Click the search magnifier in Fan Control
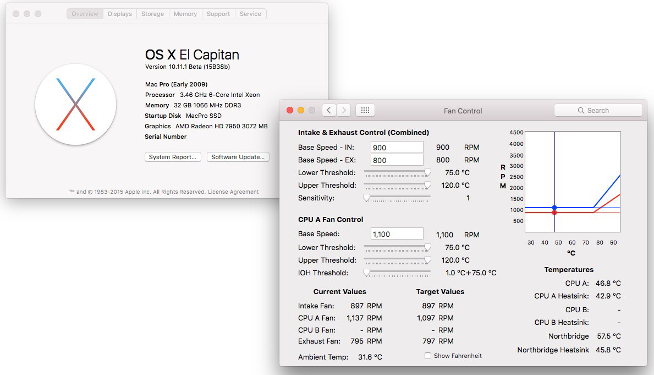The width and height of the screenshot is (654, 375). tap(581, 111)
